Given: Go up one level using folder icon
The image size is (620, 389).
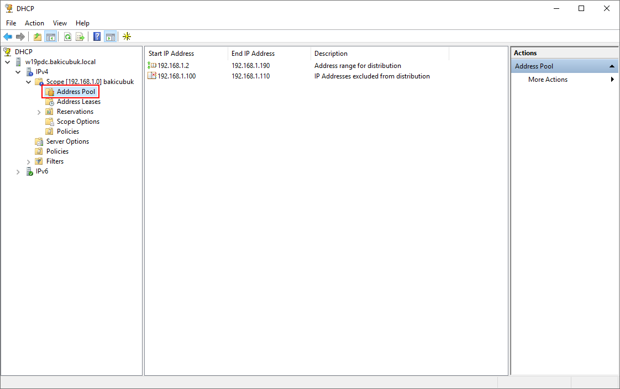Looking at the screenshot, I should 38,37.
